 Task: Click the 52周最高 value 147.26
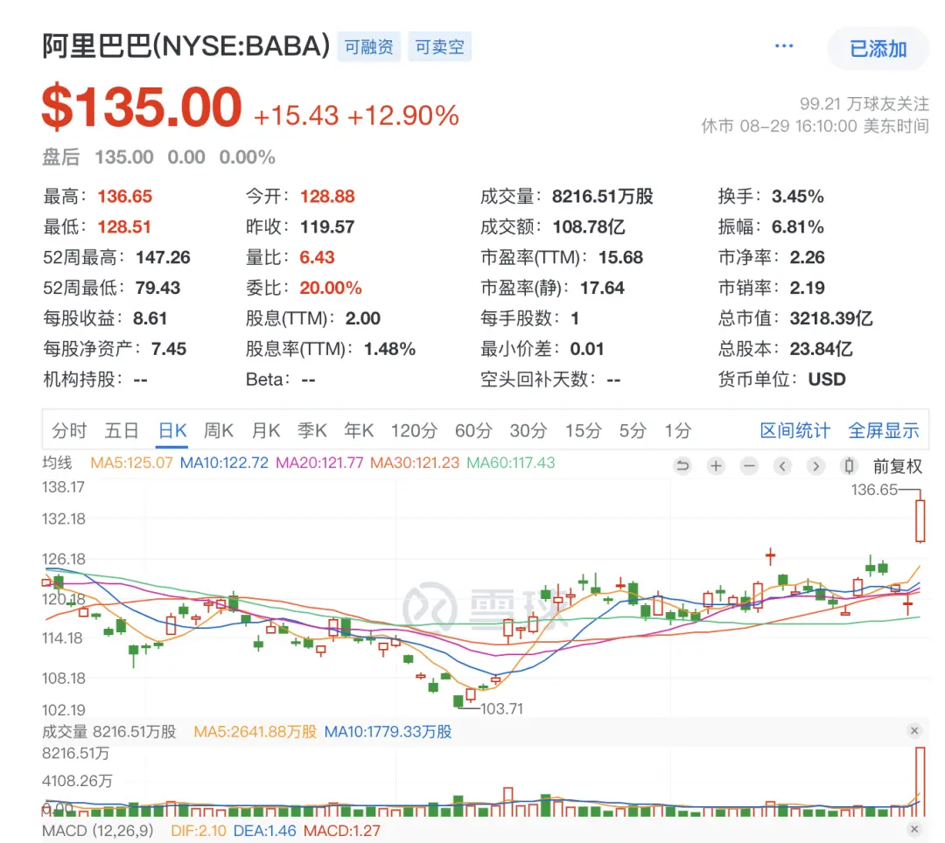[x=163, y=258]
